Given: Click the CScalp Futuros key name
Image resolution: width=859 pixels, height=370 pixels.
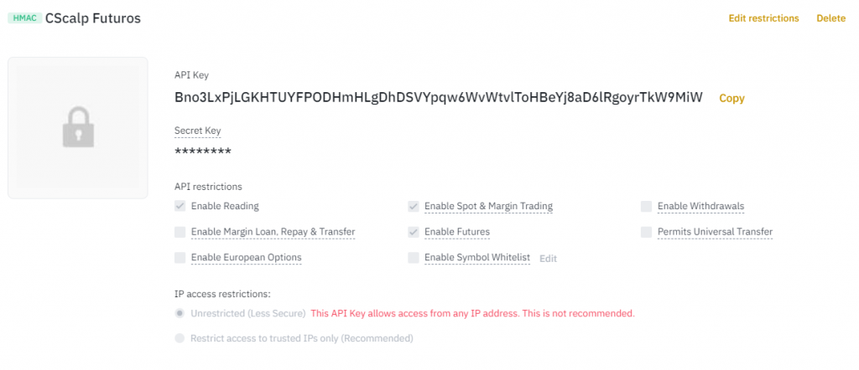Looking at the screenshot, I should [93, 18].
